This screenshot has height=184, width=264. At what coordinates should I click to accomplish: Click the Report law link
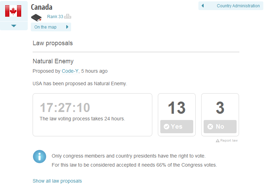coord(229,141)
